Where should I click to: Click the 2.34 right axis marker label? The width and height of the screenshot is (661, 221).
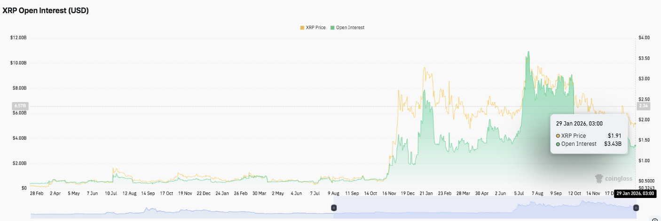click(642, 106)
